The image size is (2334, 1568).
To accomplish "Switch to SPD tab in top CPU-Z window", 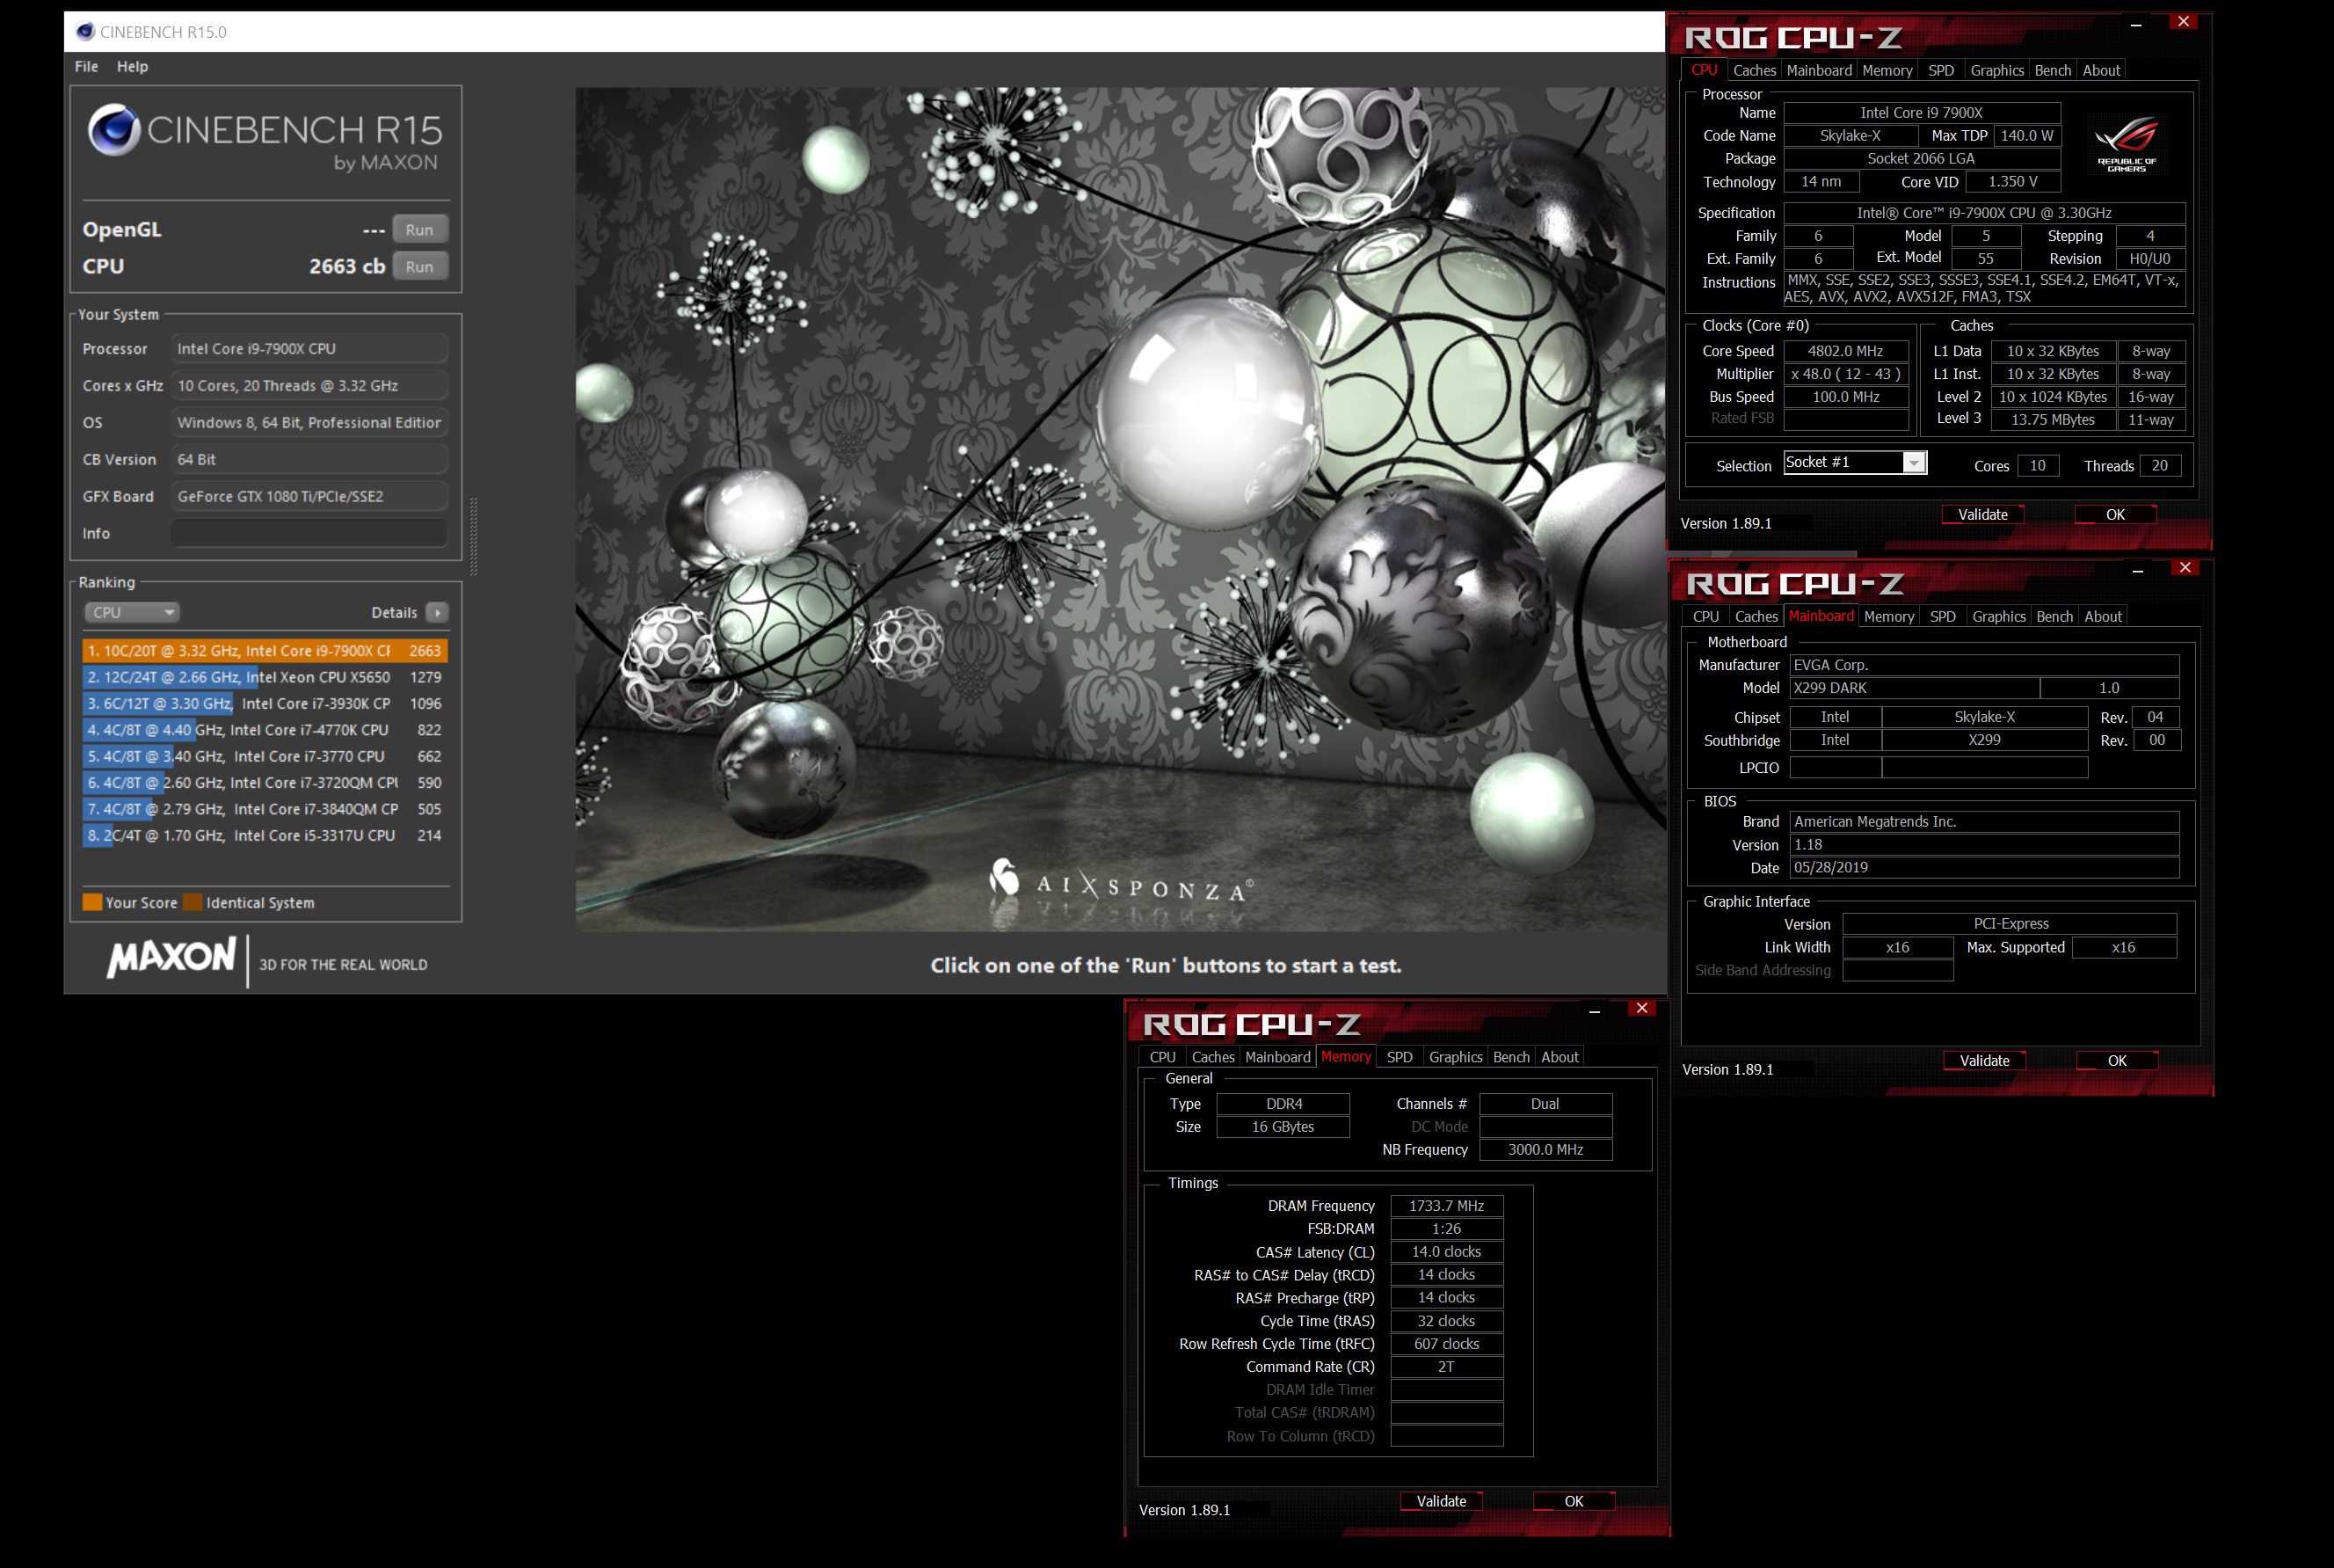I will 1941,70.
